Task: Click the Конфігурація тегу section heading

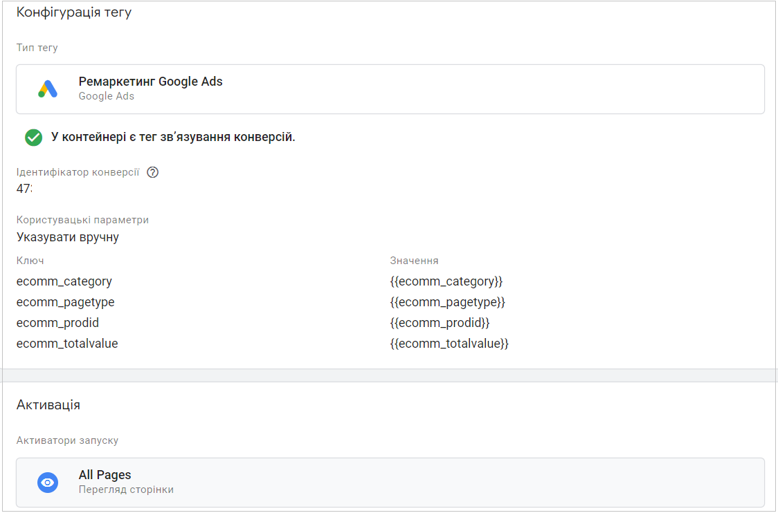Action: point(74,12)
